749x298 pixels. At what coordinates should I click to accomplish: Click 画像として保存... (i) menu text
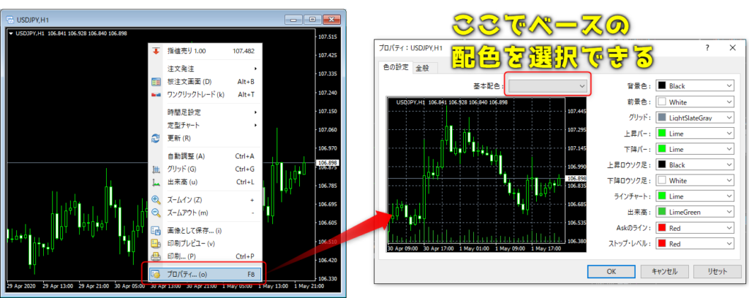[195, 231]
